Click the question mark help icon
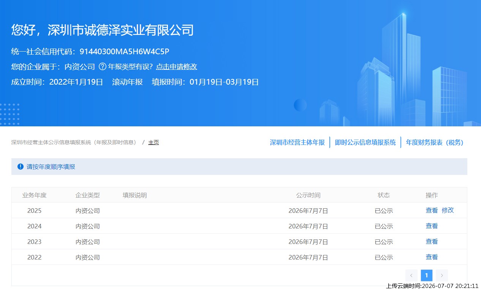The width and height of the screenshot is (481, 291). [102, 66]
